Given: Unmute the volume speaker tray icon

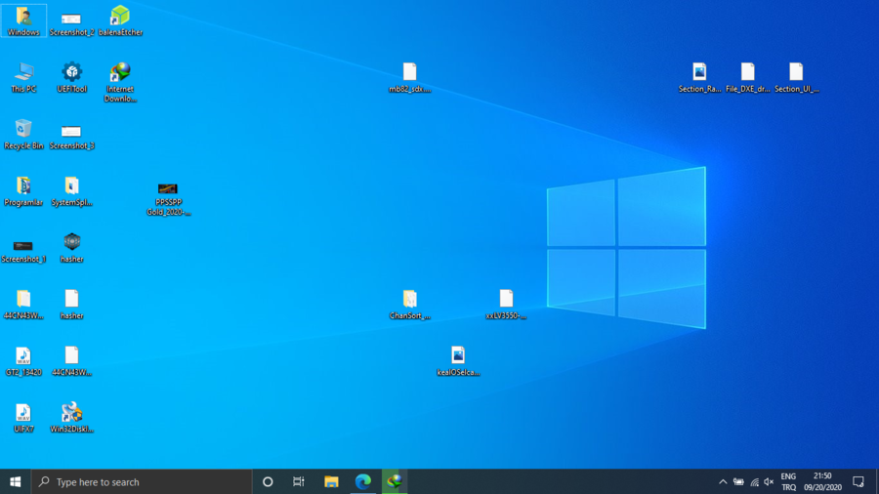Looking at the screenshot, I should tap(769, 481).
